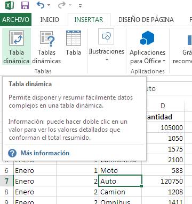The height and width of the screenshot is (204, 192).
Task: Open the redo history dropdown arrow
Action: 70,5
